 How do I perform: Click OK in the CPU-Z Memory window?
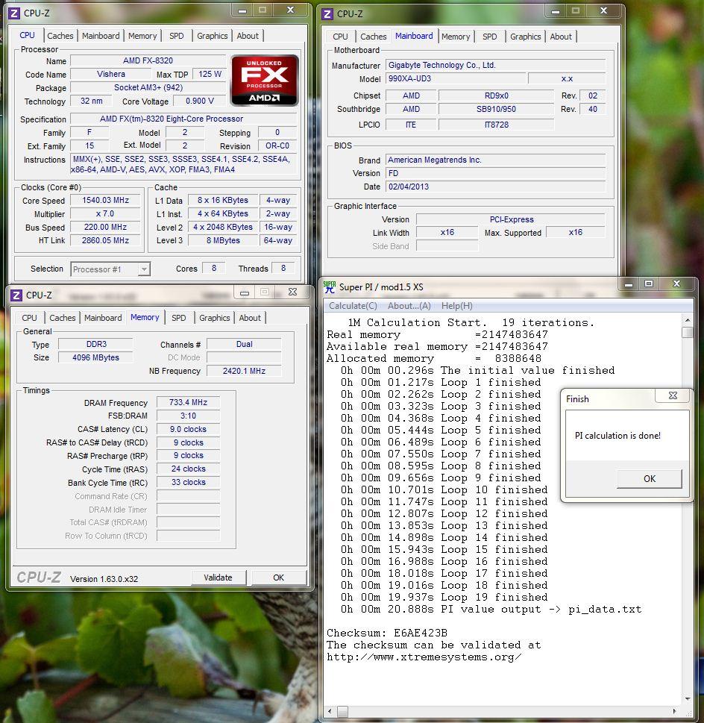click(279, 578)
